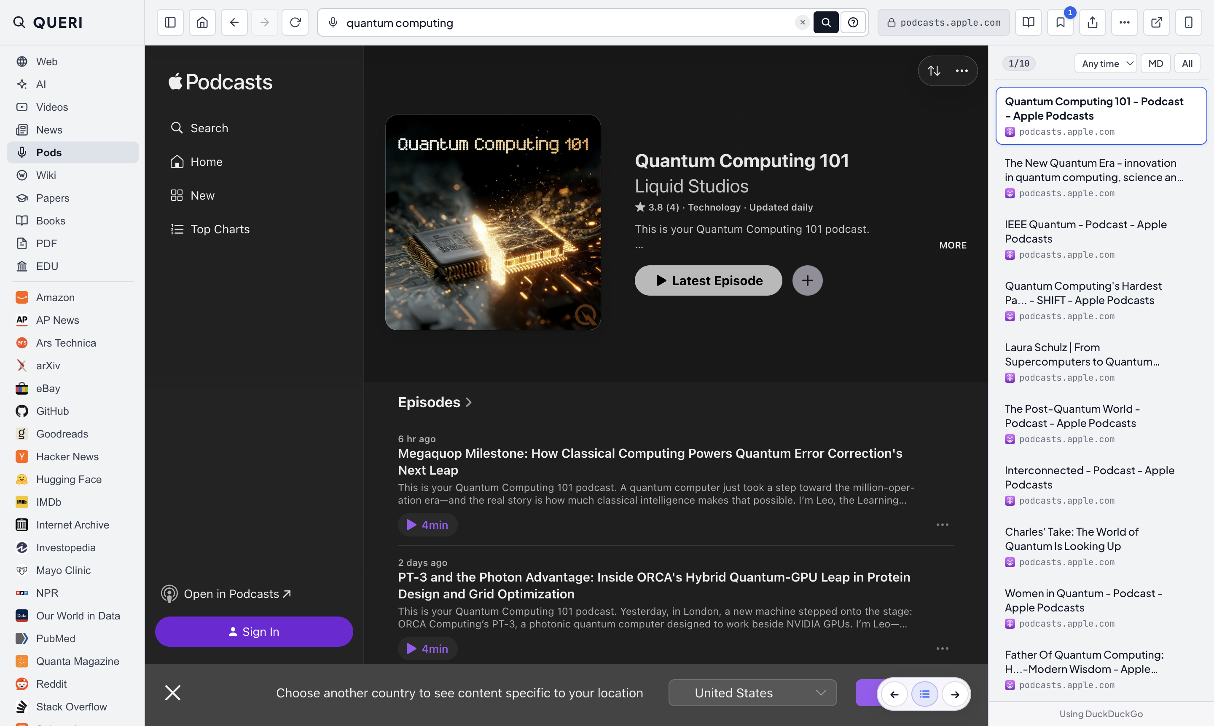
Task: Open options for the Megaquop Milestone episode
Action: pyautogui.click(x=942, y=525)
